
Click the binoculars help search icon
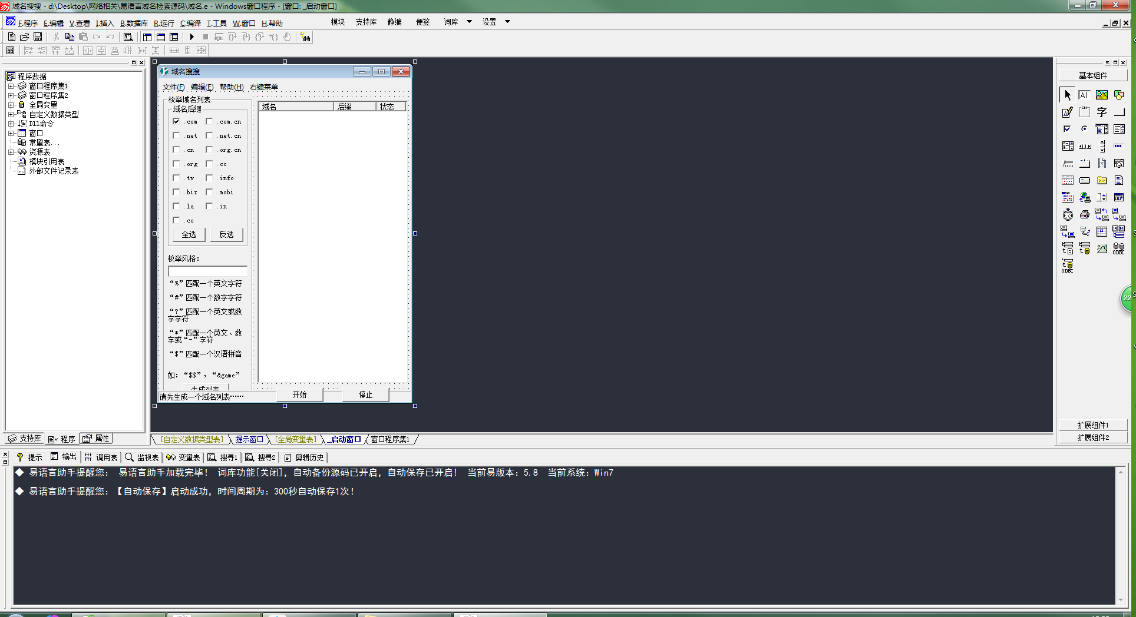coord(305,37)
